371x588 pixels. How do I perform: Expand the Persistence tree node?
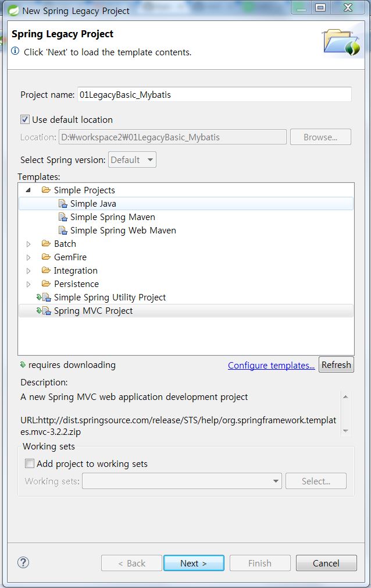pos(28,284)
